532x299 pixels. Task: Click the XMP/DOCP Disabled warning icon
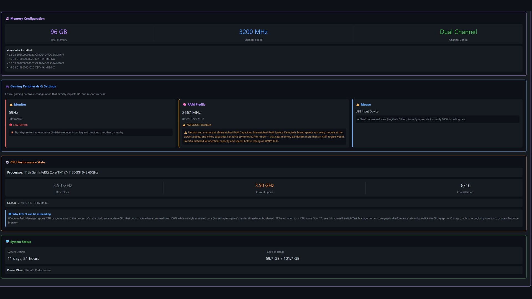click(184, 125)
